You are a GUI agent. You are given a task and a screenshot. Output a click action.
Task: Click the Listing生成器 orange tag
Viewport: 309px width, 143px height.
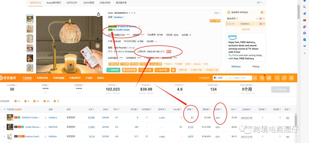[155, 64]
